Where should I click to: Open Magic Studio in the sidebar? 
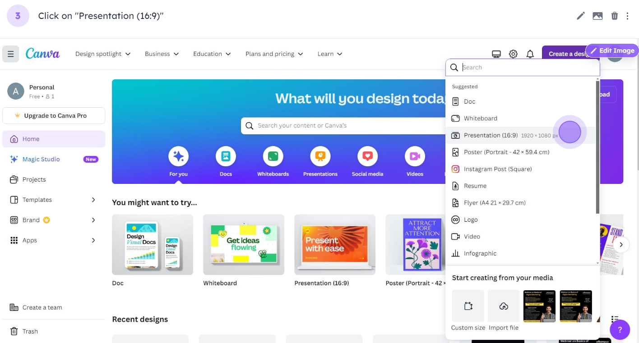pos(54,159)
